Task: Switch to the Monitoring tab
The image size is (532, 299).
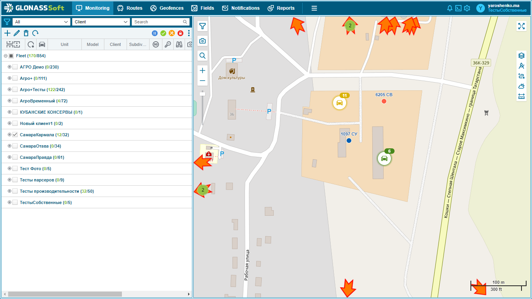Action: click(x=93, y=8)
